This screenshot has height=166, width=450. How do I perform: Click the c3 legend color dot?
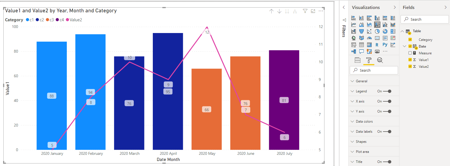[x=47, y=20]
